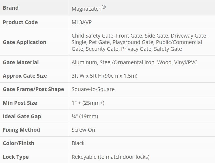Select the 1" + (25mm+) value
The width and height of the screenshot is (215, 163).
pyautogui.click(x=88, y=103)
